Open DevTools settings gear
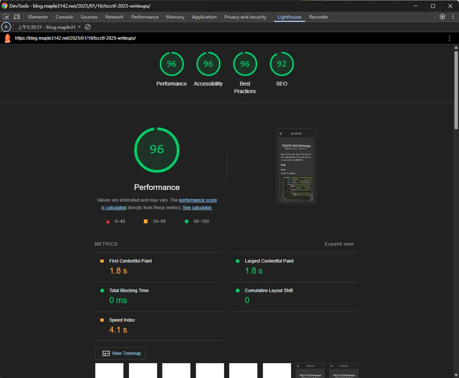Screen dimensions: 459x378 442,17
